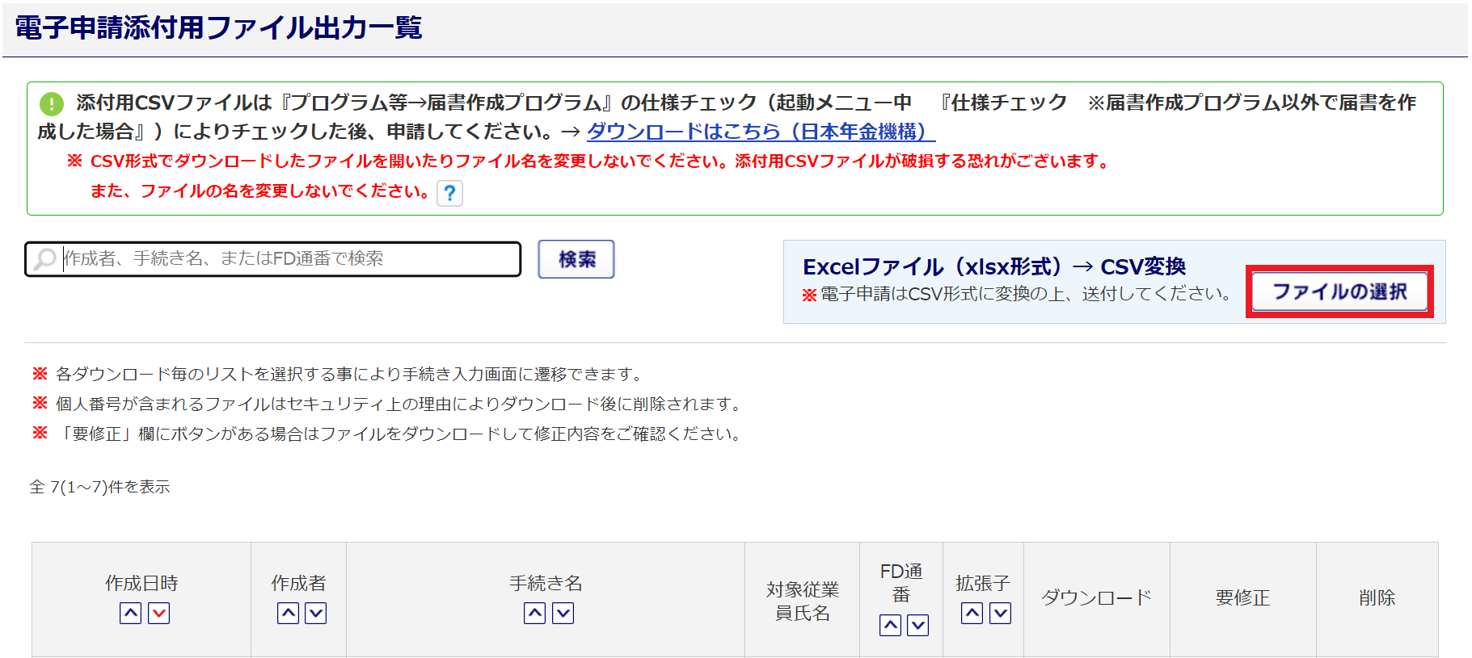Sort 作成者 column ascending
The width and height of the screenshot is (1472, 658).
[288, 614]
